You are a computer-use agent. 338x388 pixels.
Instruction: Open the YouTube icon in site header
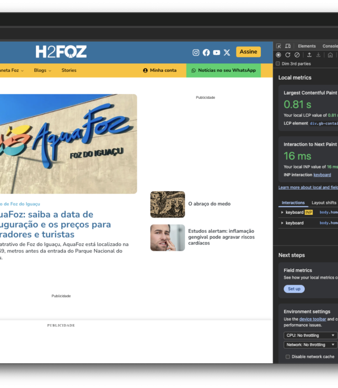pyautogui.click(x=217, y=52)
